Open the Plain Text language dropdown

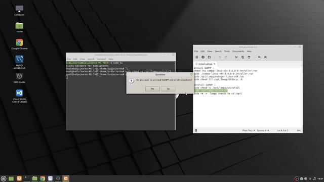pos(249,130)
